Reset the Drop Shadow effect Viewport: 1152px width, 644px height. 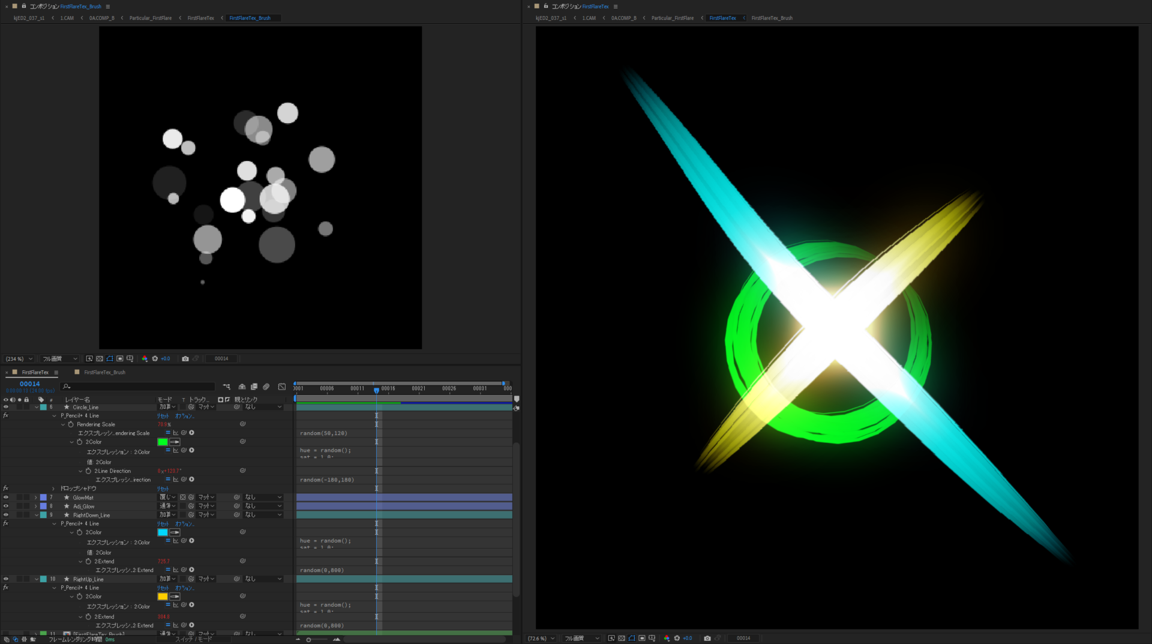(x=163, y=489)
